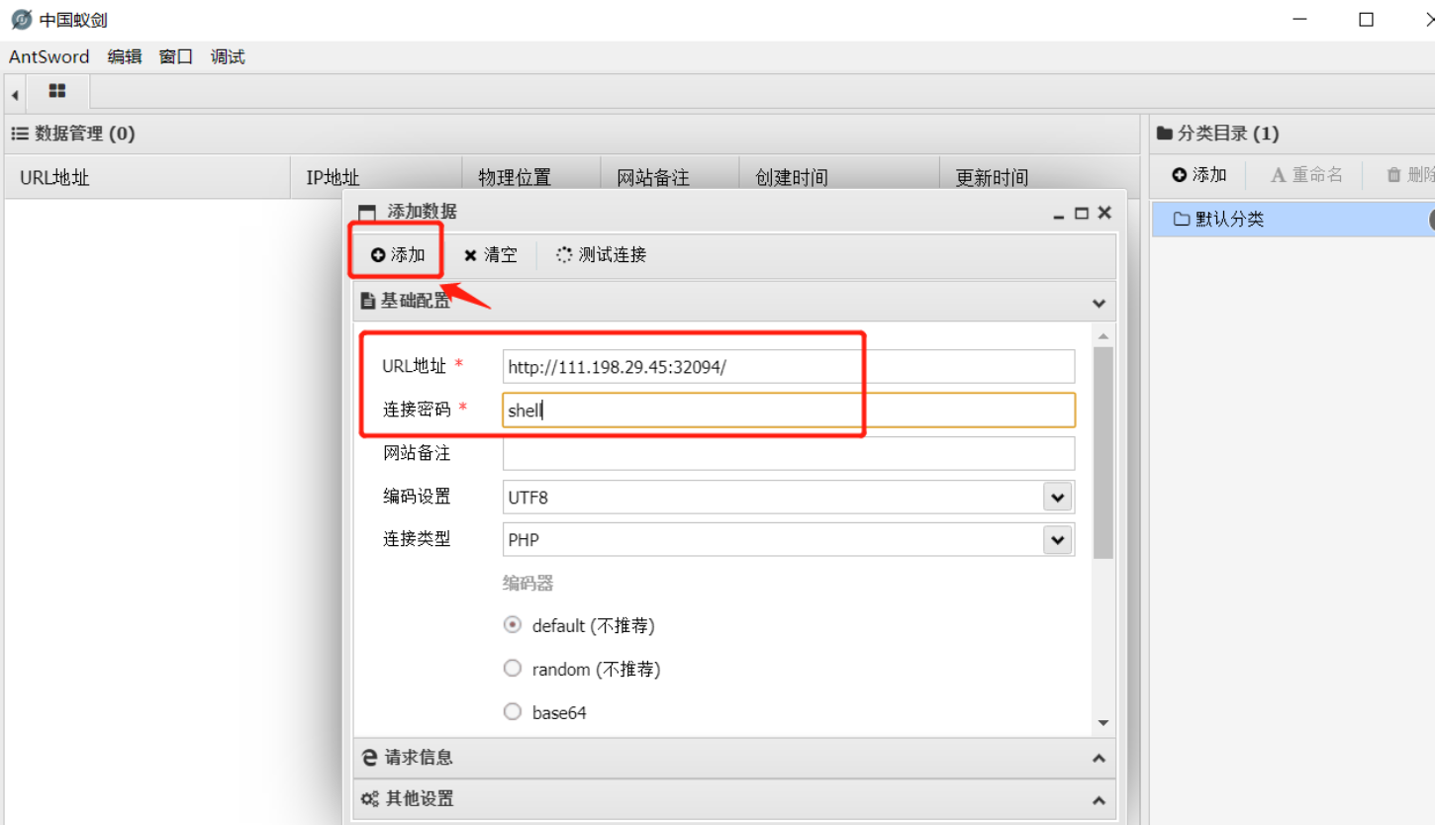The width and height of the screenshot is (1435, 825).
Task: Click the 网站备注 input field
Action: [788, 453]
